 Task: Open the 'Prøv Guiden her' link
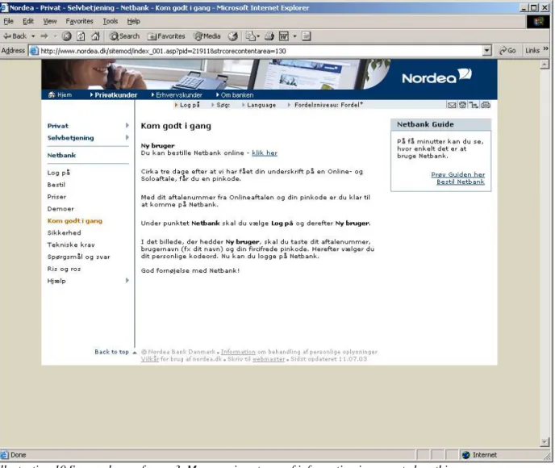[x=458, y=174]
